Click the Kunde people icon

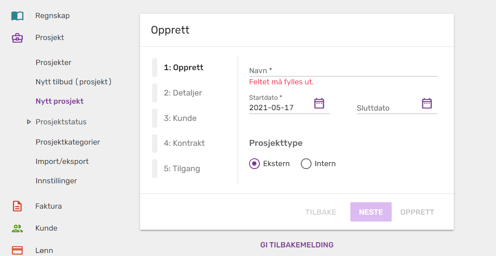click(x=17, y=228)
